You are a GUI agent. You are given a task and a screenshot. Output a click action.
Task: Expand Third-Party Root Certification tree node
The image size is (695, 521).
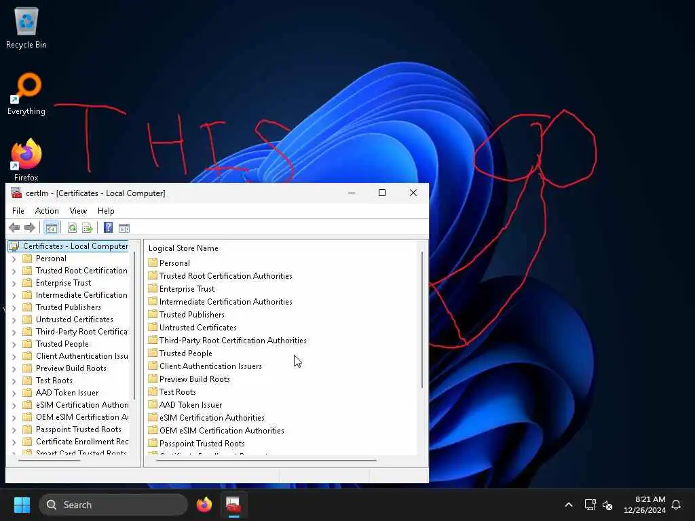point(14,332)
